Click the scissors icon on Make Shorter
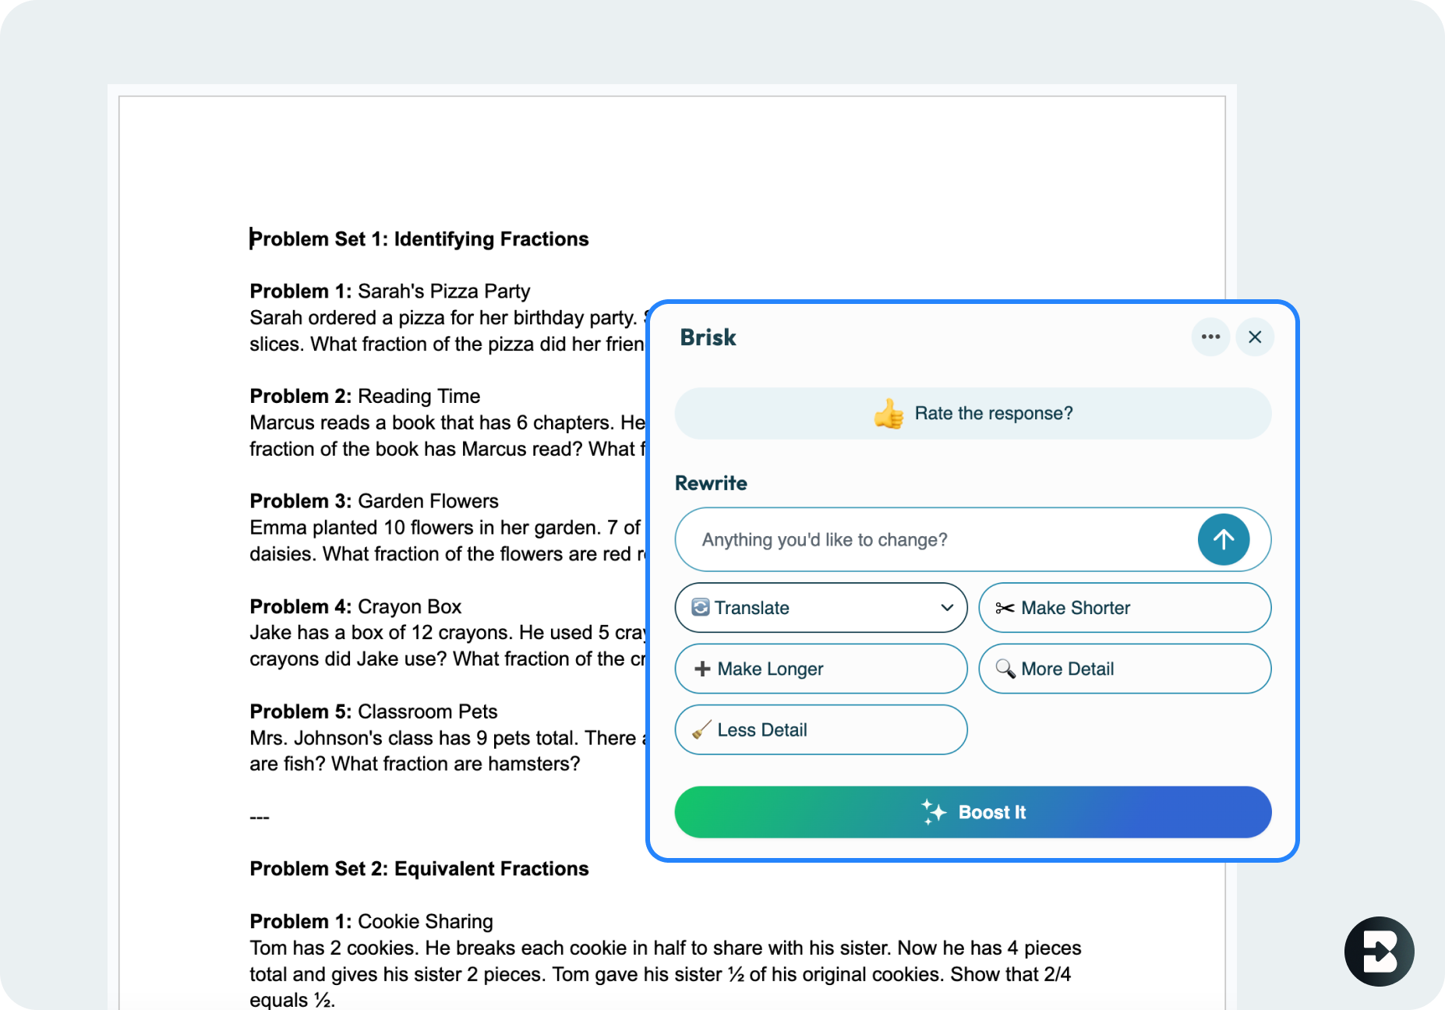This screenshot has height=1010, width=1445. [1005, 608]
